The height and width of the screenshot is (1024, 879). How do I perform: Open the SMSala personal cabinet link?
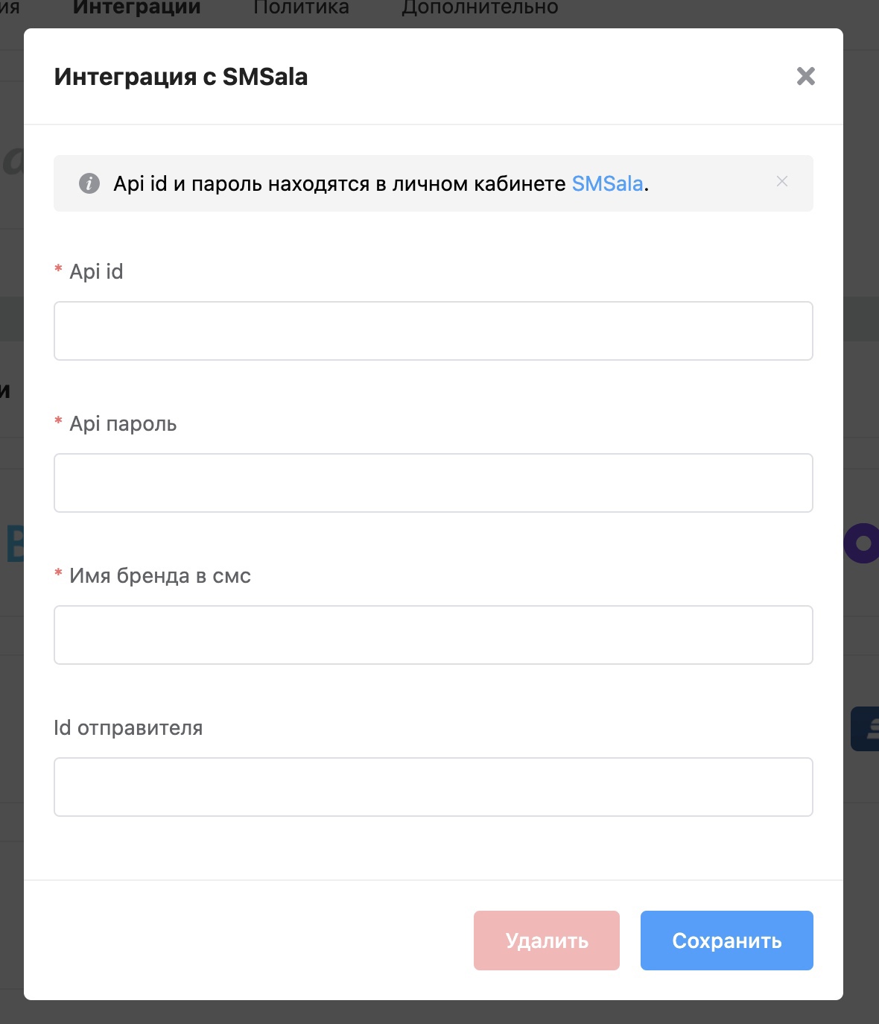[607, 183]
